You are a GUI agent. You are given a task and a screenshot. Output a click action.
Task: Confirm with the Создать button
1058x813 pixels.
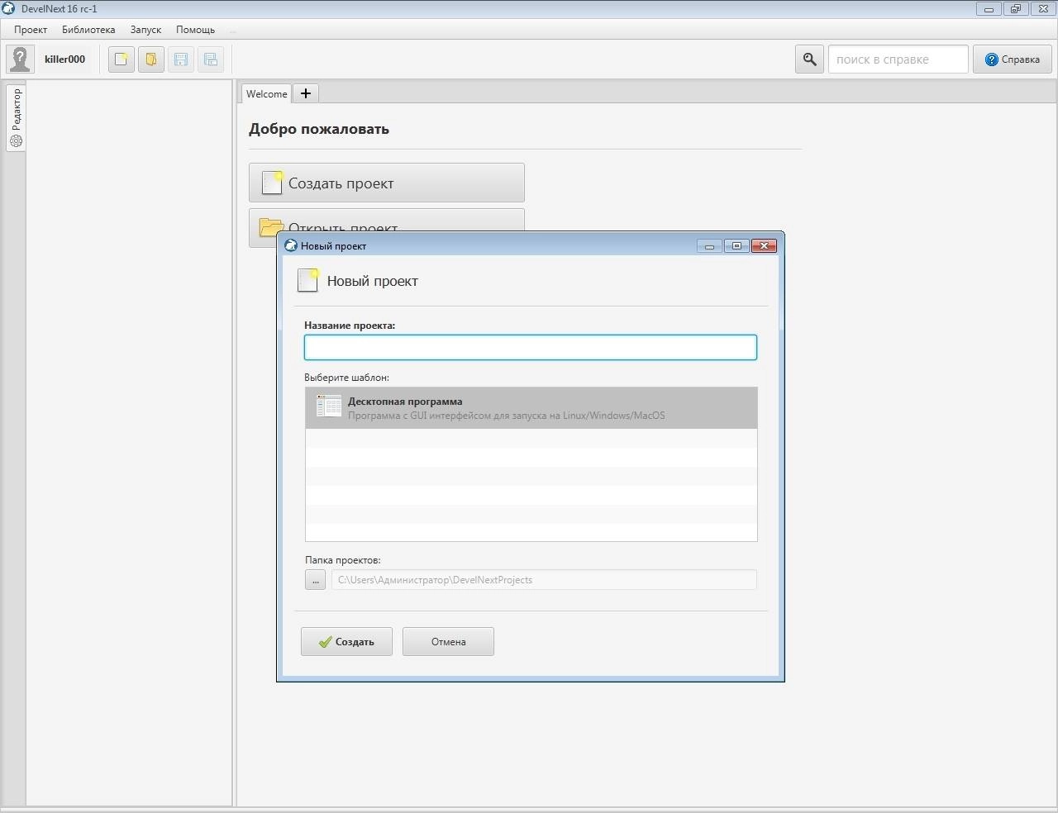[x=346, y=642]
